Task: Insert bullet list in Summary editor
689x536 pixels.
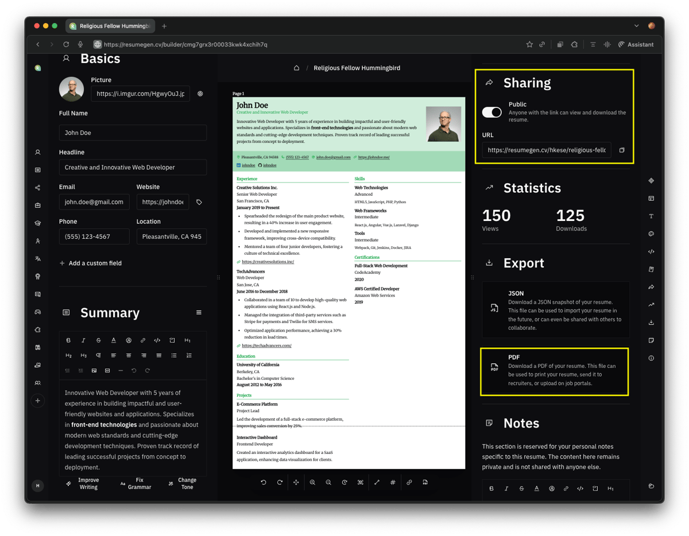Action: (174, 356)
